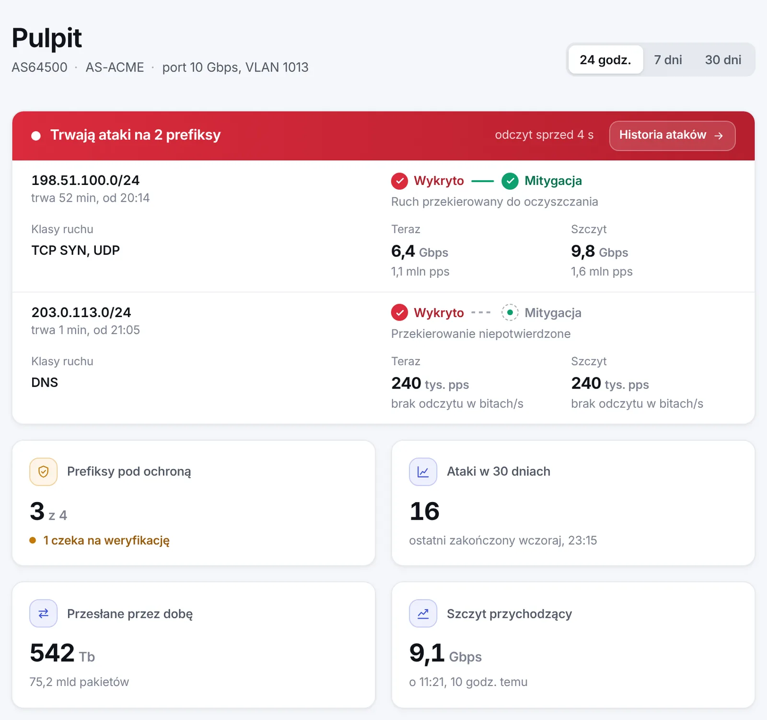The height and width of the screenshot is (720, 767).
Task: Click ostatni zakończony wczoraj, 23:15
Action: (x=503, y=540)
